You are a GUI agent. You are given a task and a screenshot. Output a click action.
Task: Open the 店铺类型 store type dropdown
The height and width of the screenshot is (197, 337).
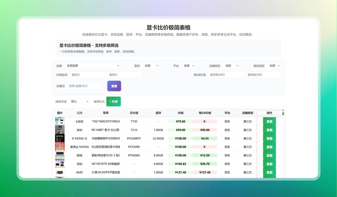[x=231, y=66]
